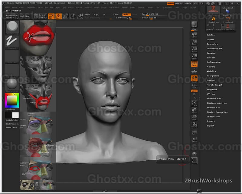Activate the Draw mode button
Viewport: 242px width, 194px height.
pyautogui.click(x=58, y=16)
